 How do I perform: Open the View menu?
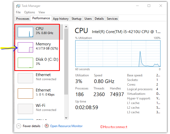pyautogui.click(x=42, y=12)
